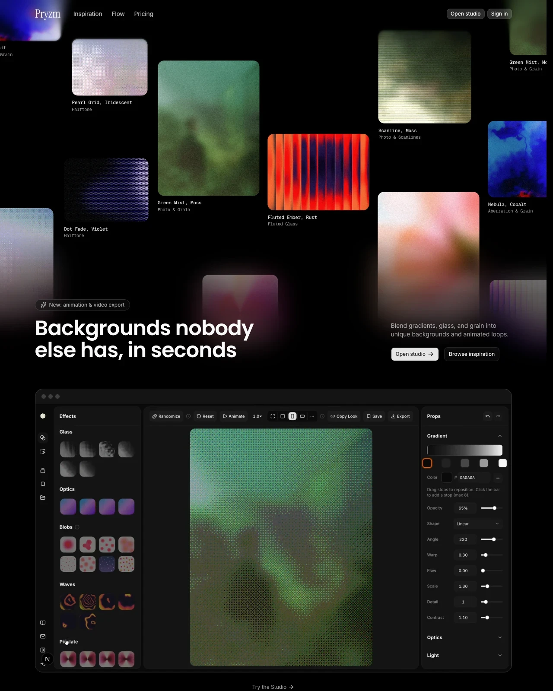Click the Pryzm logo in the header

tap(48, 14)
